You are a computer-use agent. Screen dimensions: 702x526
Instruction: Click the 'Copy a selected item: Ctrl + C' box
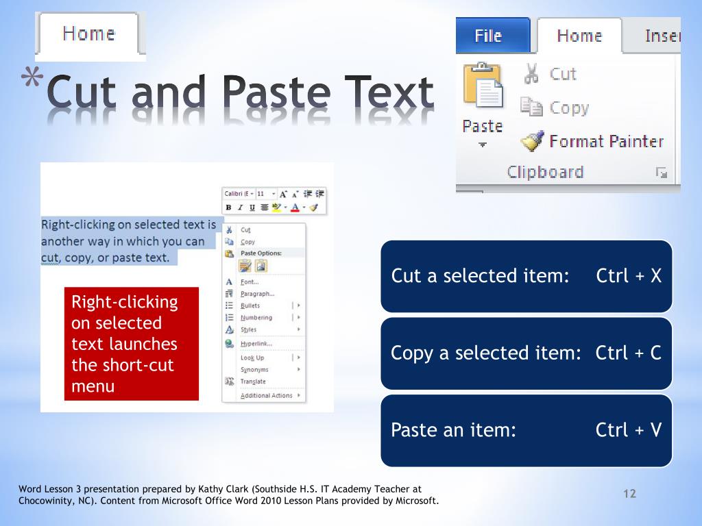(x=526, y=353)
